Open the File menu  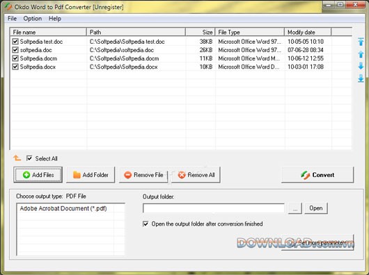(x=12, y=19)
